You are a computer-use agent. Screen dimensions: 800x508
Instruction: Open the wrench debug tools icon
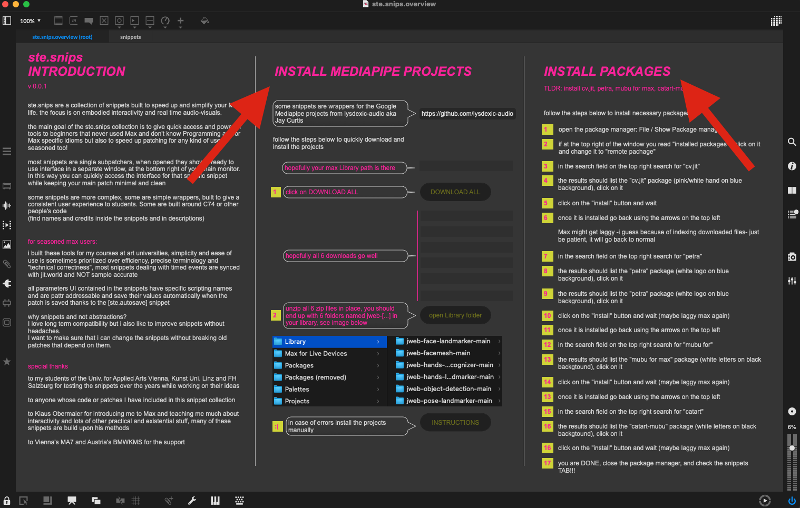(192, 501)
